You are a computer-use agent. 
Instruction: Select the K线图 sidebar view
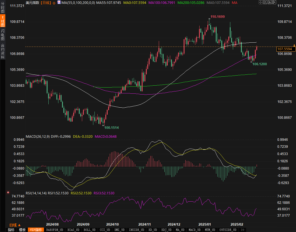[3, 21]
